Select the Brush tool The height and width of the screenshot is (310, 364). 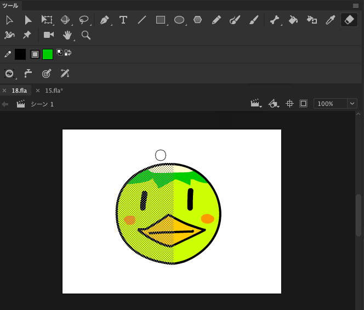(254, 20)
